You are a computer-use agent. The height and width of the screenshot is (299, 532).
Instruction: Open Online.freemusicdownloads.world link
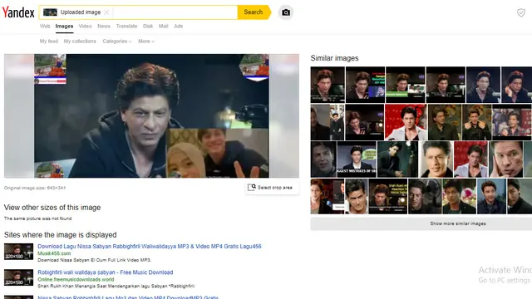pyautogui.click(x=76, y=280)
